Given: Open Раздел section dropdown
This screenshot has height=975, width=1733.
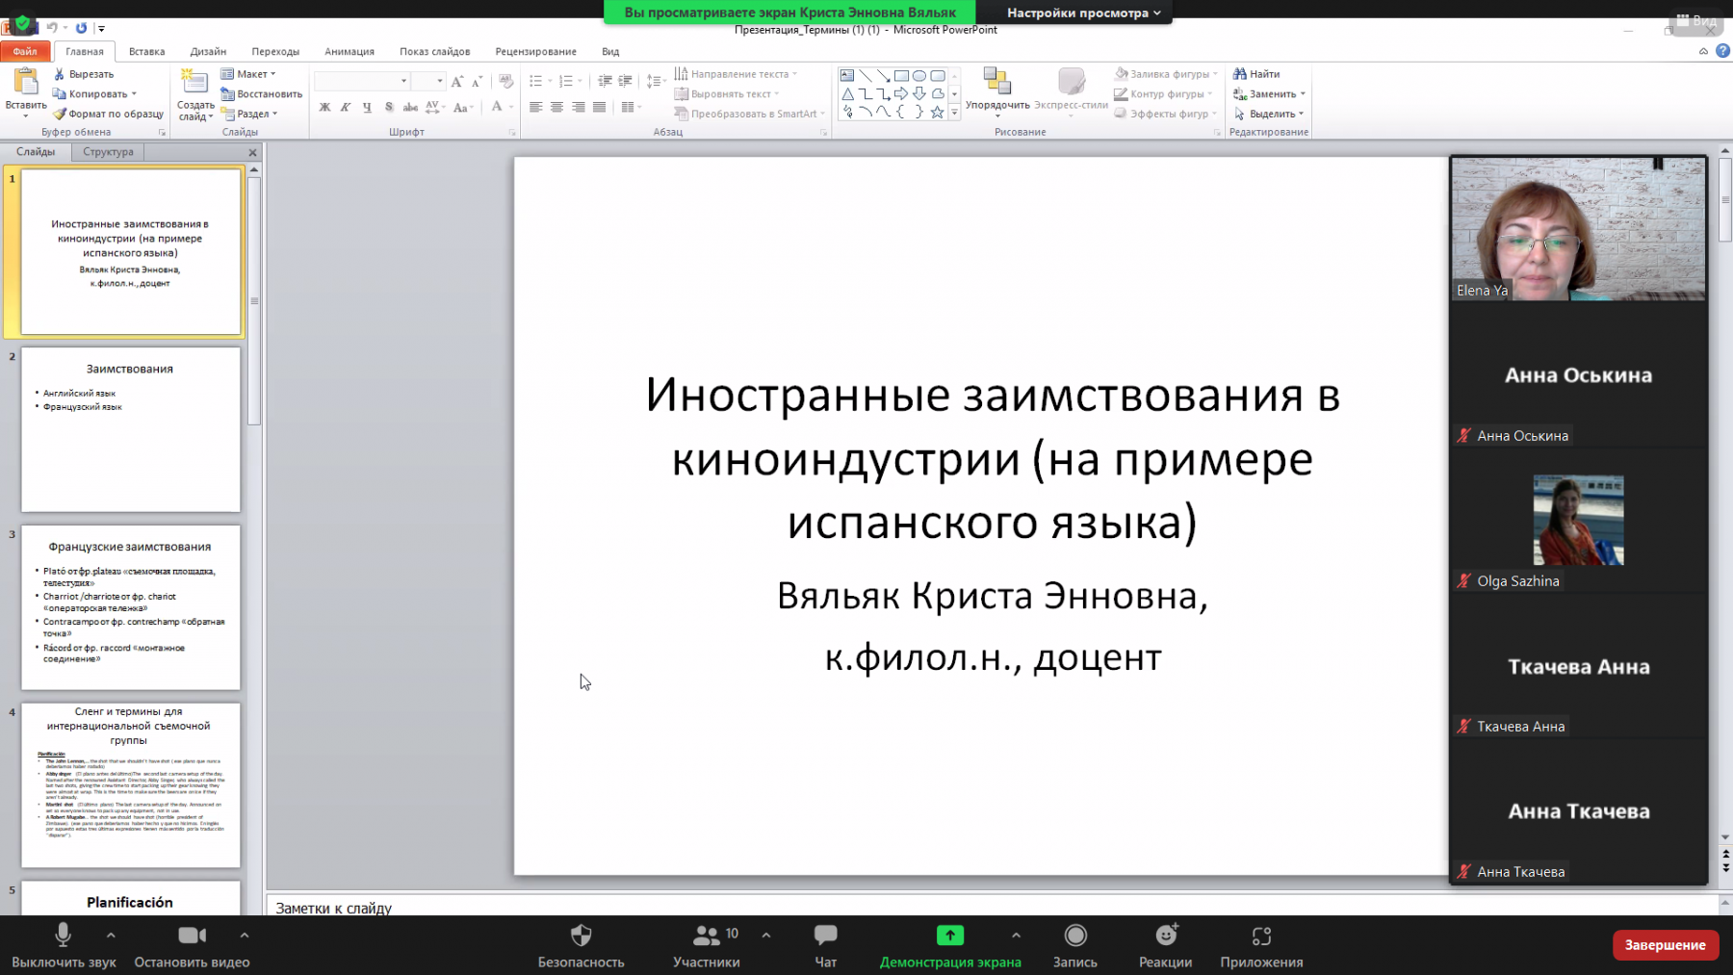Looking at the screenshot, I should tap(249, 114).
